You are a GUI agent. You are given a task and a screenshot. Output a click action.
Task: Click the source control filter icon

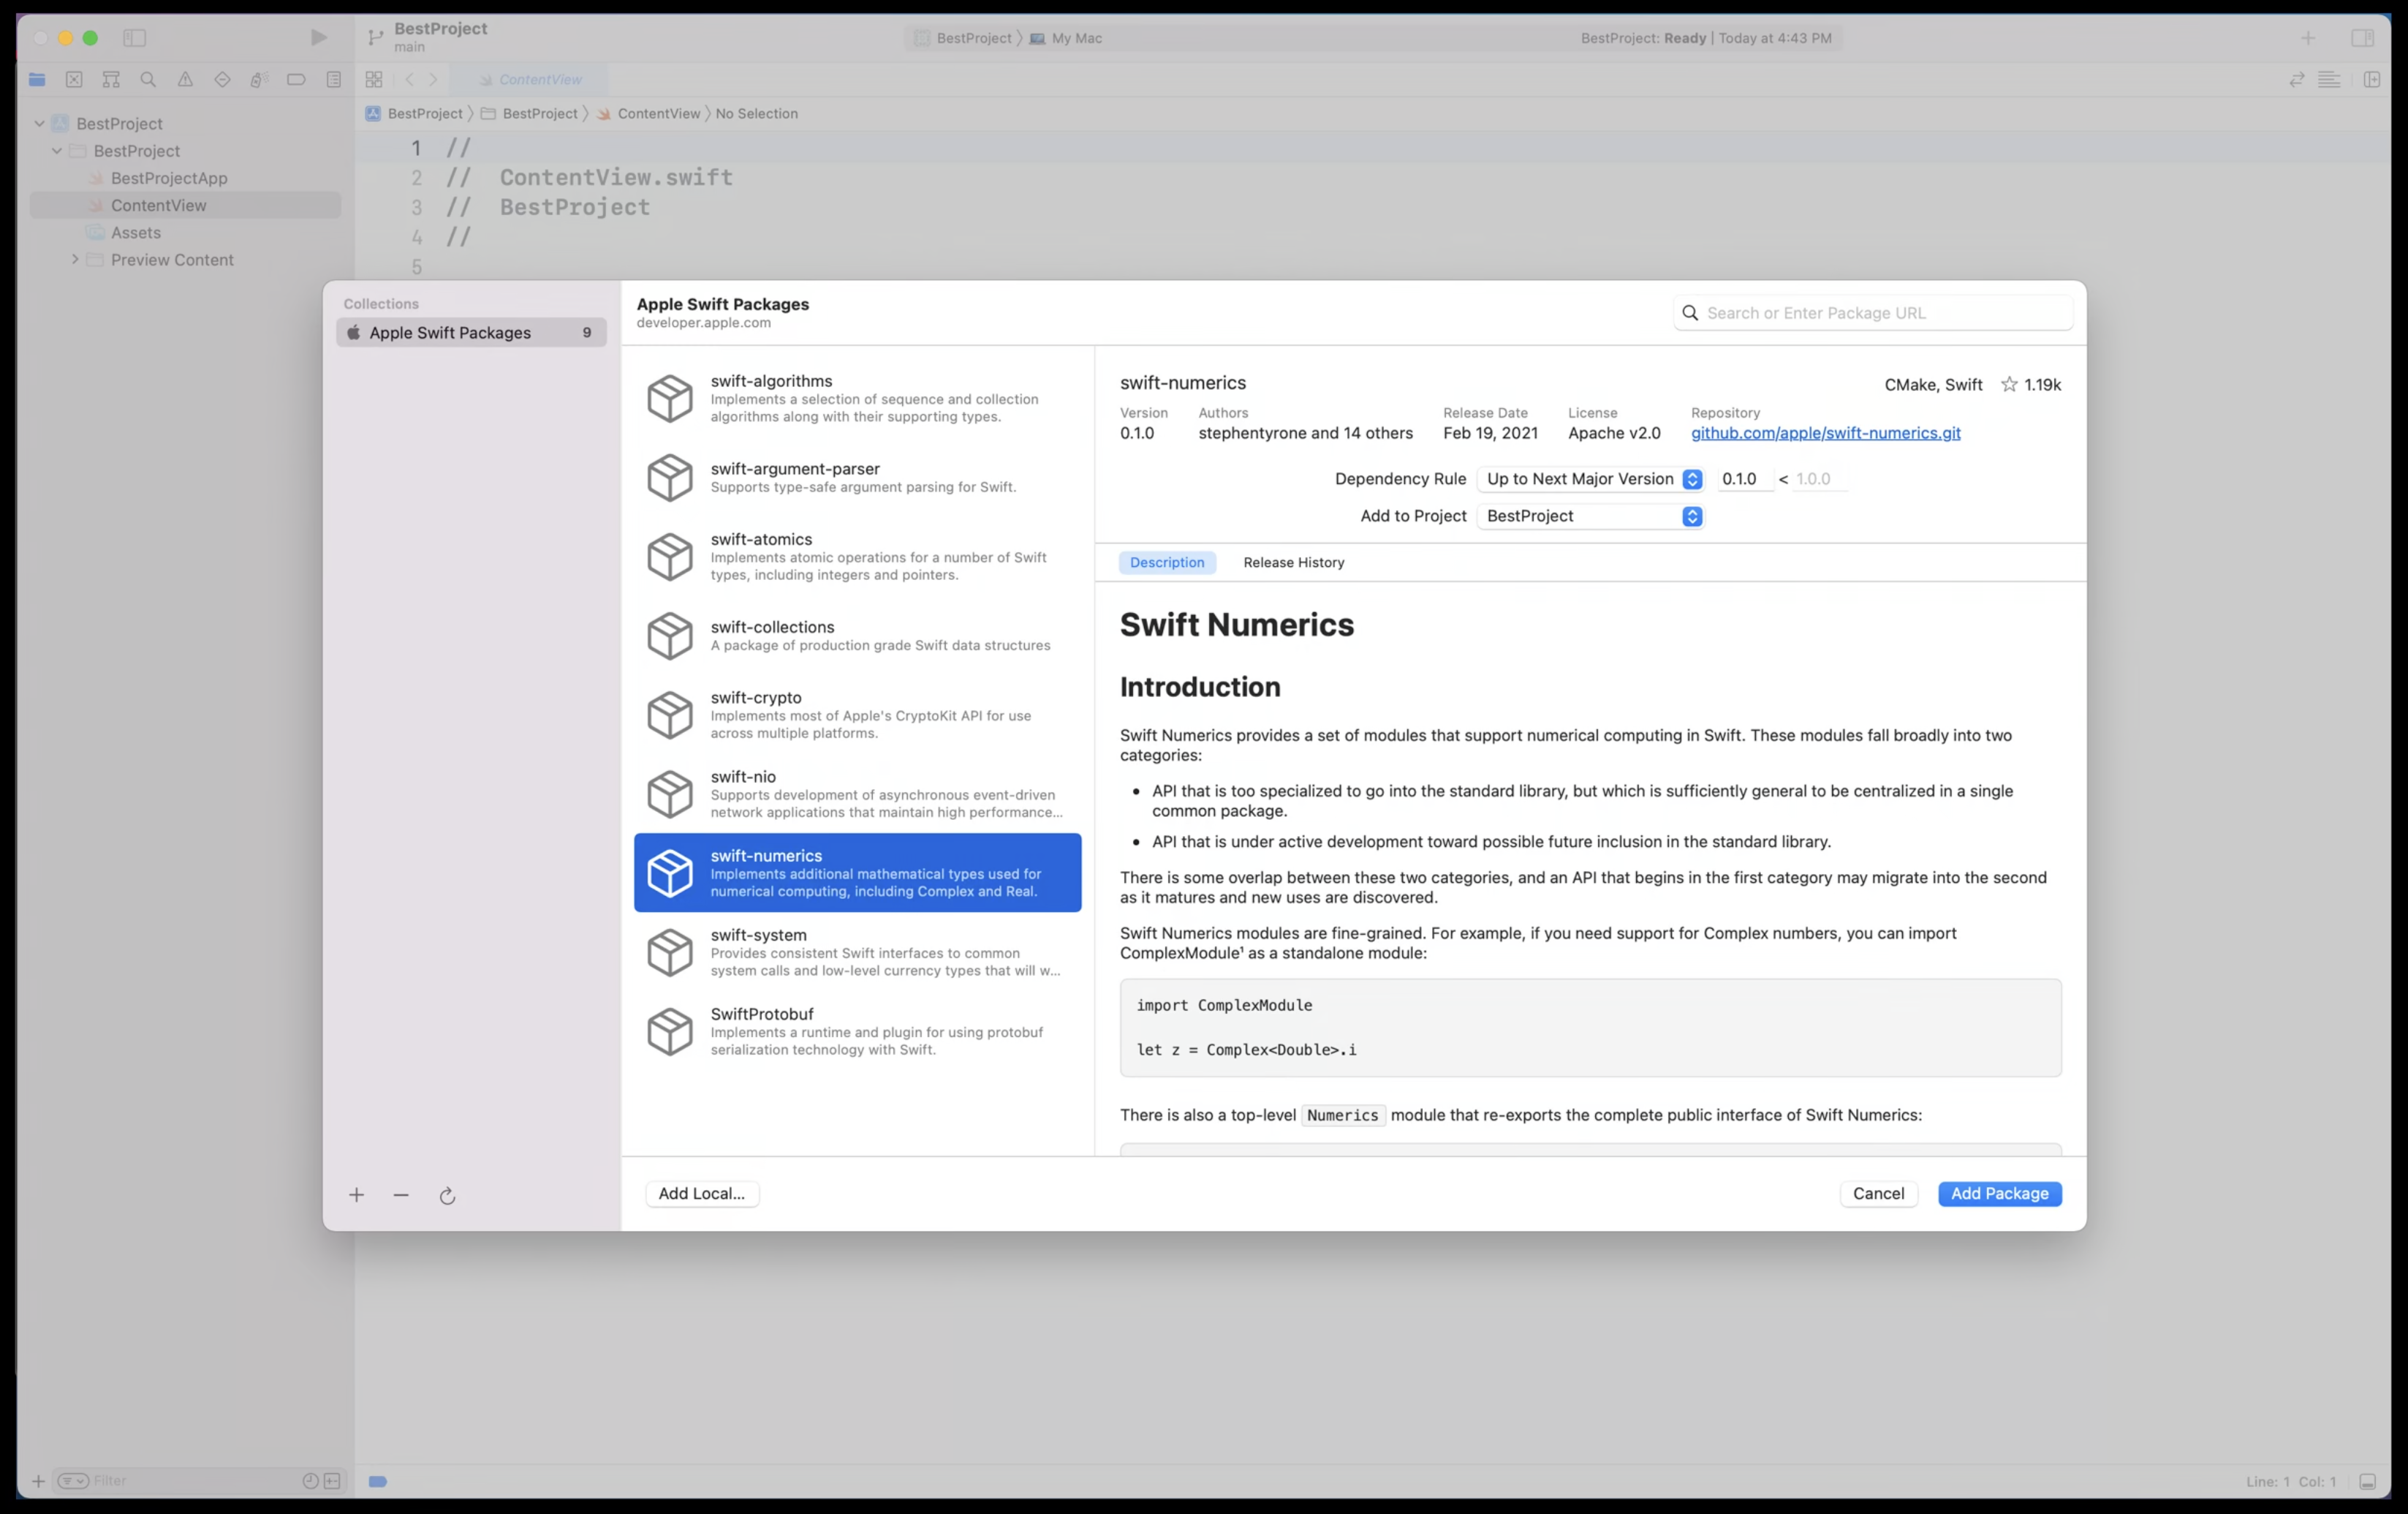click(x=333, y=1481)
